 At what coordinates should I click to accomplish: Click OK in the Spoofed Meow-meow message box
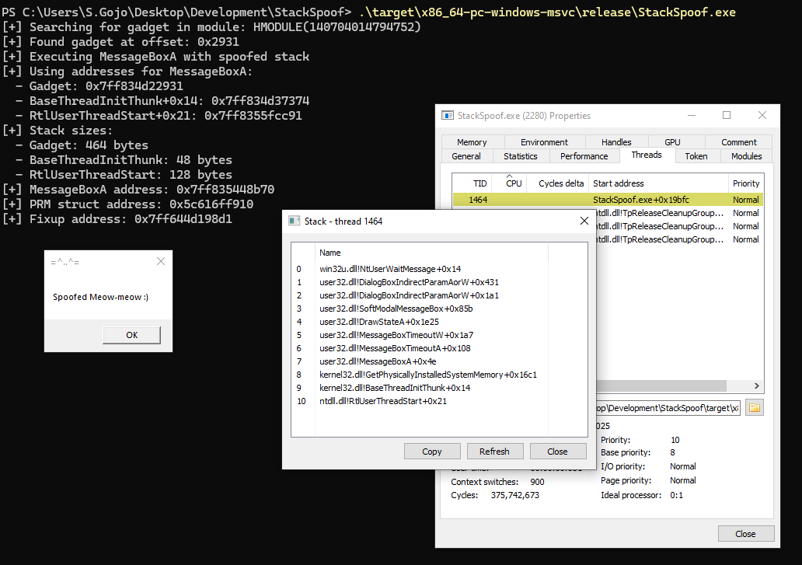[131, 335]
